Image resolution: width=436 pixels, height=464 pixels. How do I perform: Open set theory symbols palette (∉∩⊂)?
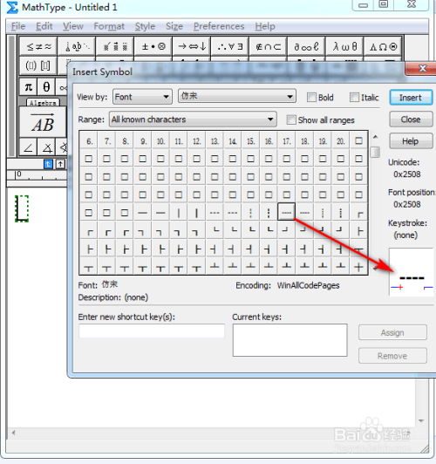[x=268, y=46]
